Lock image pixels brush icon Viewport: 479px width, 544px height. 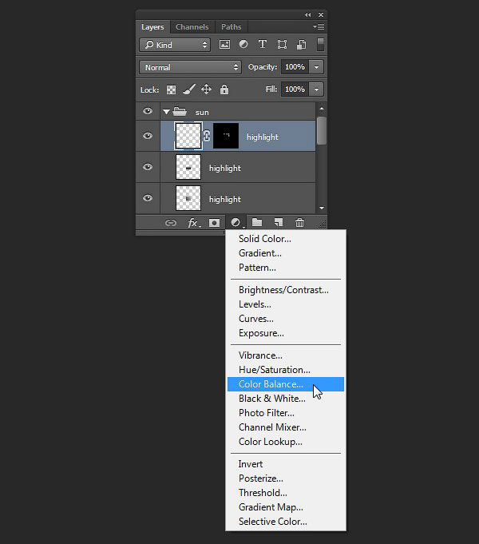[x=189, y=89]
